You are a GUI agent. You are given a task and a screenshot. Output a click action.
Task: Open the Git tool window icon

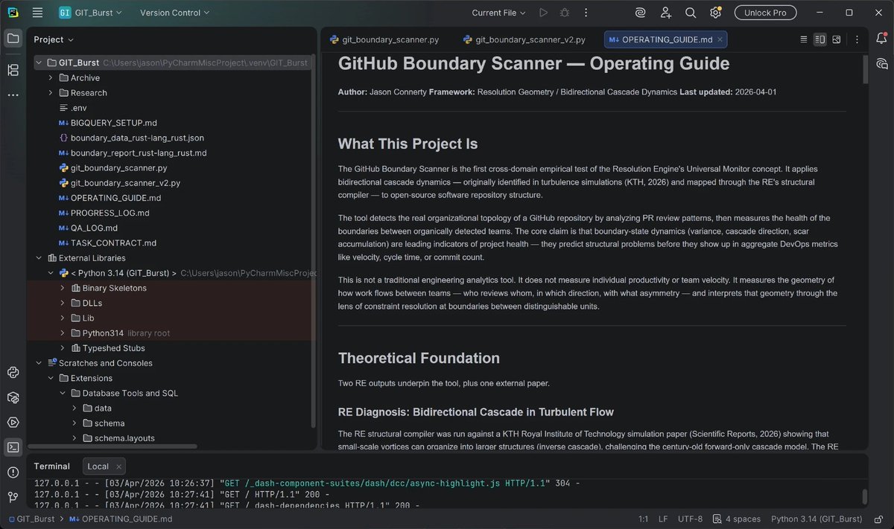click(13, 496)
